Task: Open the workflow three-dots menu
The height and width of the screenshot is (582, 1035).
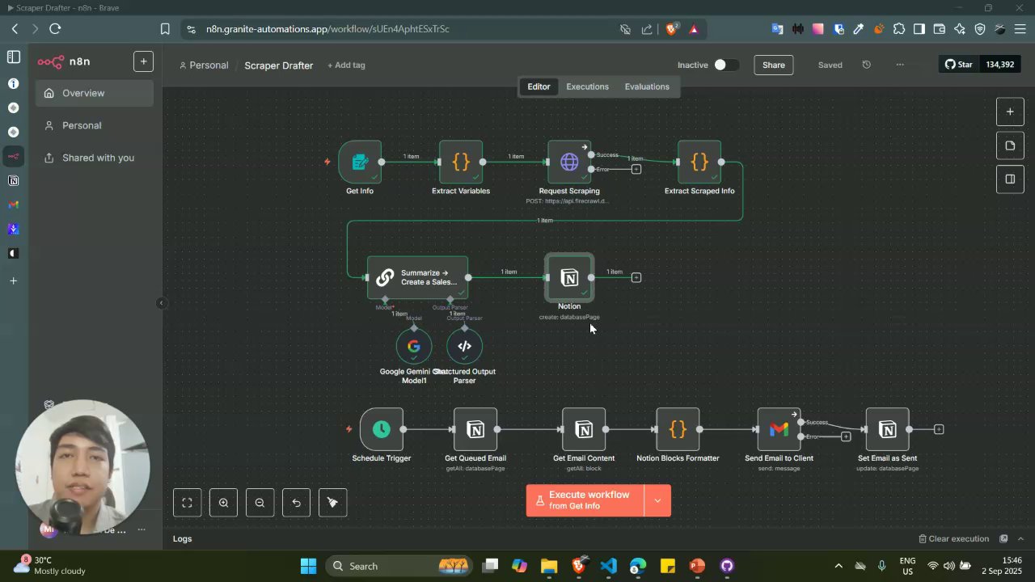Action: click(900, 65)
